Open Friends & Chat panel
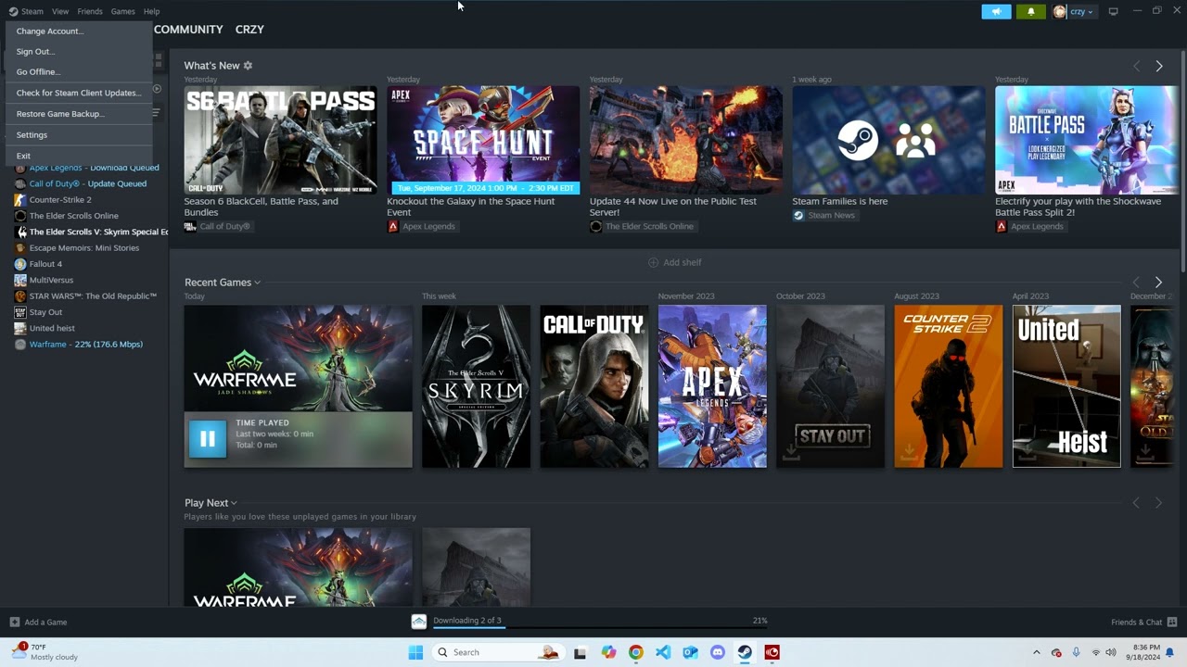Image resolution: width=1187 pixels, height=667 pixels. click(1143, 622)
